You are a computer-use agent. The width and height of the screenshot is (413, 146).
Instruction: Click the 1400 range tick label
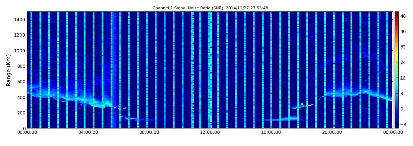point(20,19)
